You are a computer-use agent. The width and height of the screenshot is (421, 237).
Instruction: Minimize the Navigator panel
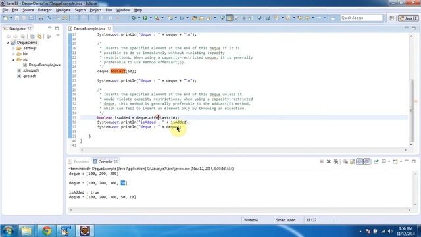(50, 28)
